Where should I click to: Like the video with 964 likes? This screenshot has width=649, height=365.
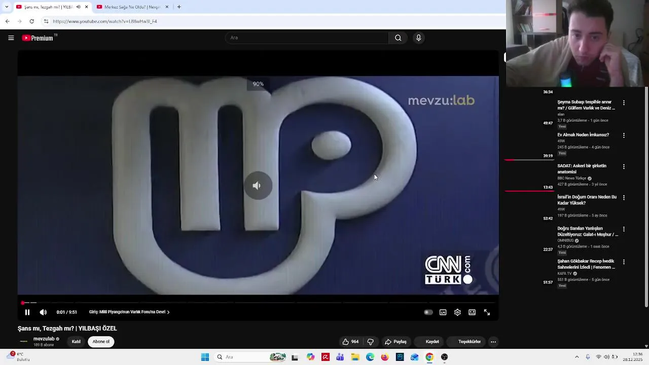click(350, 342)
